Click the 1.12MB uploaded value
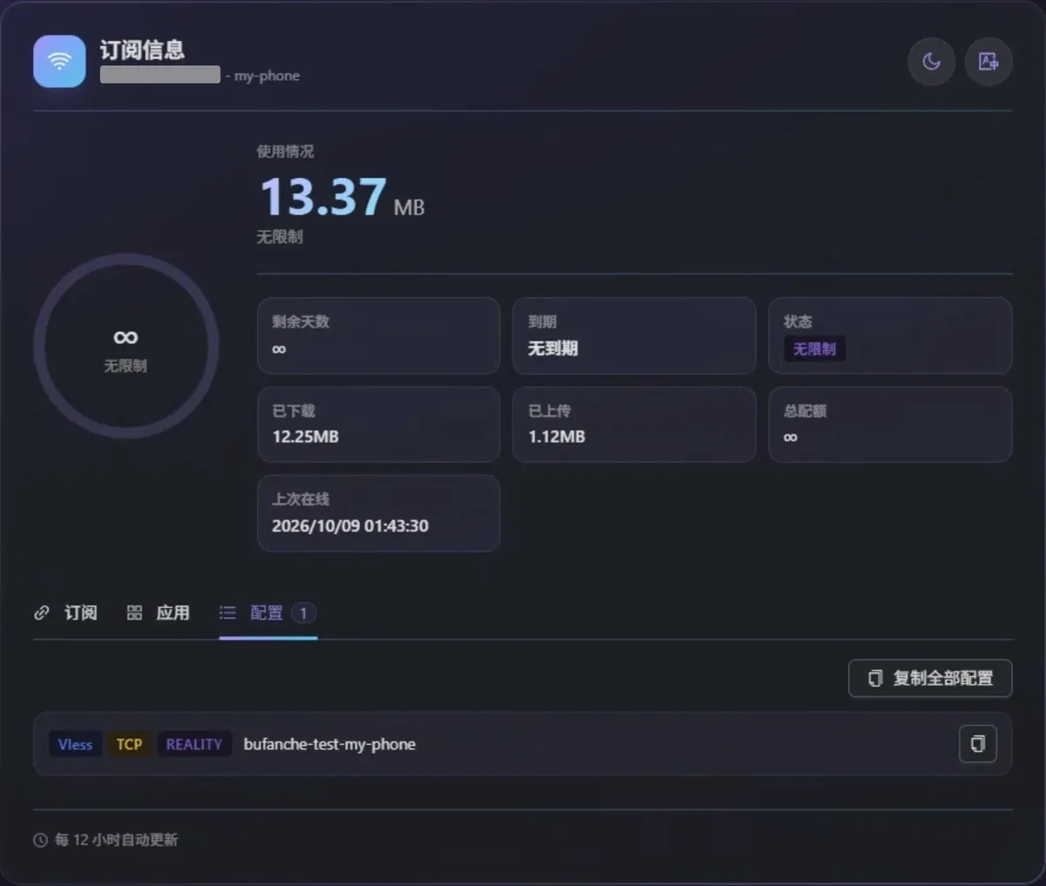The image size is (1046, 886). tap(556, 436)
